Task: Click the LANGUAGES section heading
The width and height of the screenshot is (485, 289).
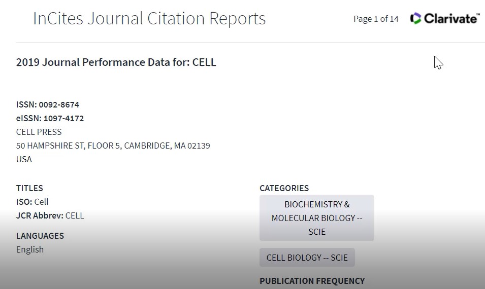Action: pos(40,236)
